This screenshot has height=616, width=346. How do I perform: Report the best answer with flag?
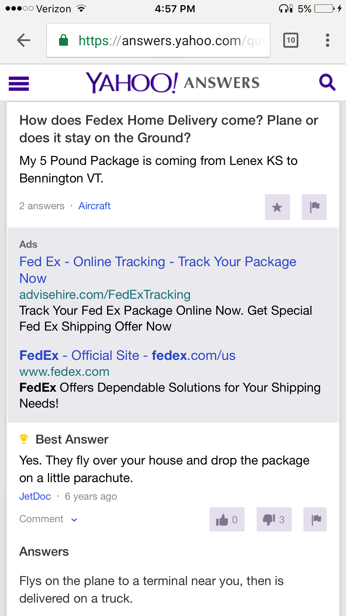[x=315, y=519]
